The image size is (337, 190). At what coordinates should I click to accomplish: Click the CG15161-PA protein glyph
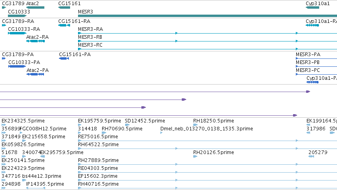point(64,58)
